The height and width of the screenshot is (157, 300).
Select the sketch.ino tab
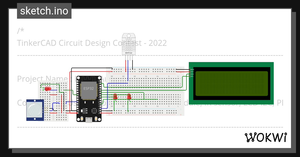44,11
